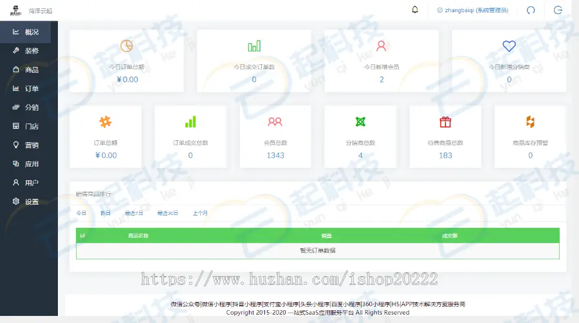The width and height of the screenshot is (579, 323).
Task: Click the notification bell icon
Action: pyautogui.click(x=415, y=10)
